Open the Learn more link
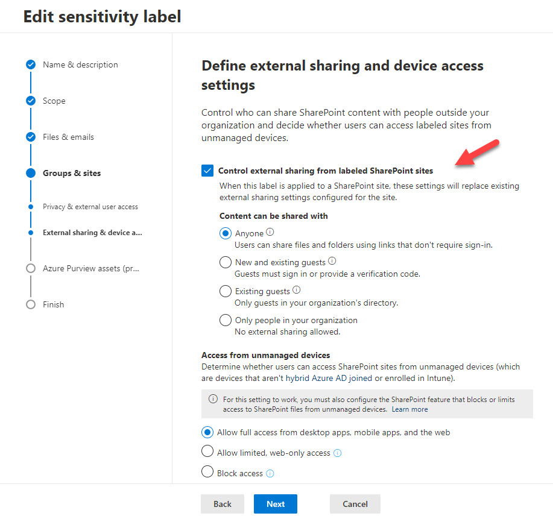Screen dimensions: 553x519 click(x=409, y=409)
